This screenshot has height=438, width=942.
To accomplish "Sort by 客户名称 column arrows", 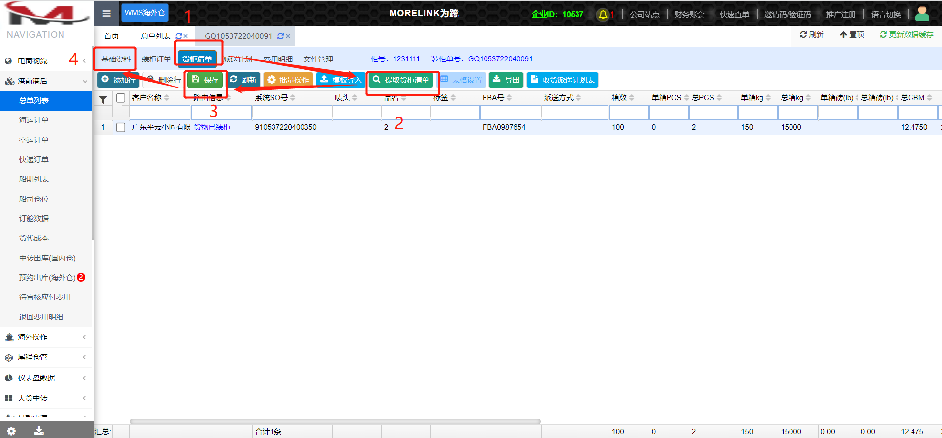I will (167, 98).
